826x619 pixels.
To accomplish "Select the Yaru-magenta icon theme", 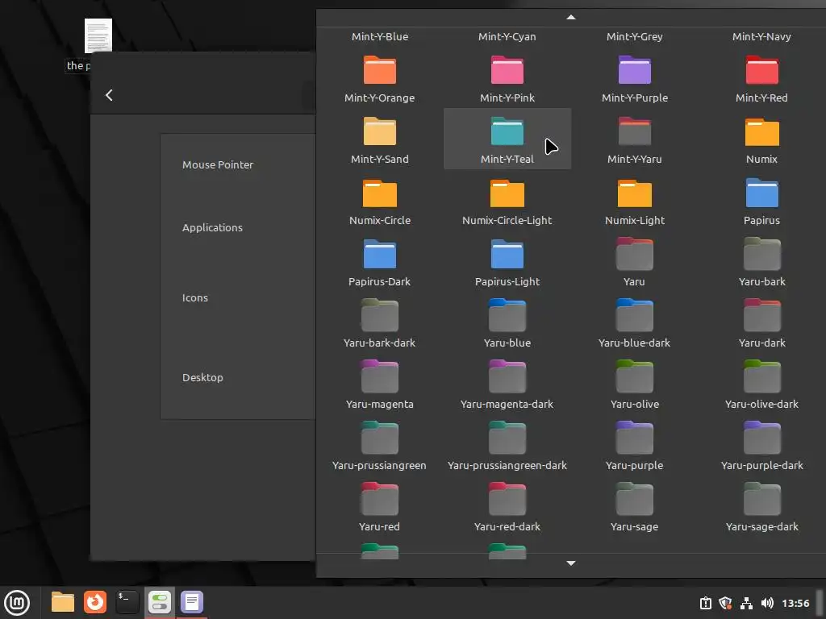I will [379, 384].
